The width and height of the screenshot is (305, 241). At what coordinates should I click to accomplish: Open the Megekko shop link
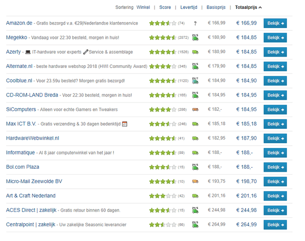pos(17,37)
